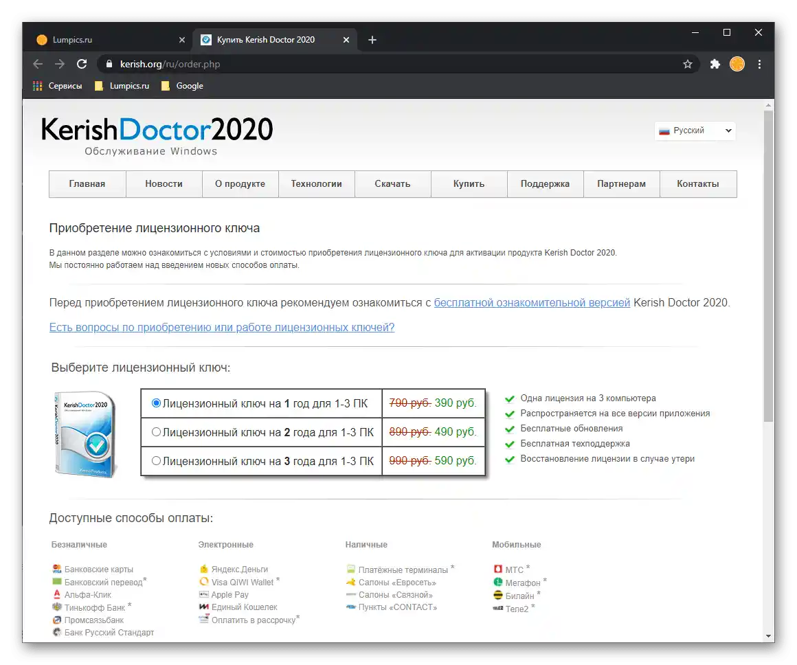
Task: Click the 590 руб. price text
Action: pos(456,460)
